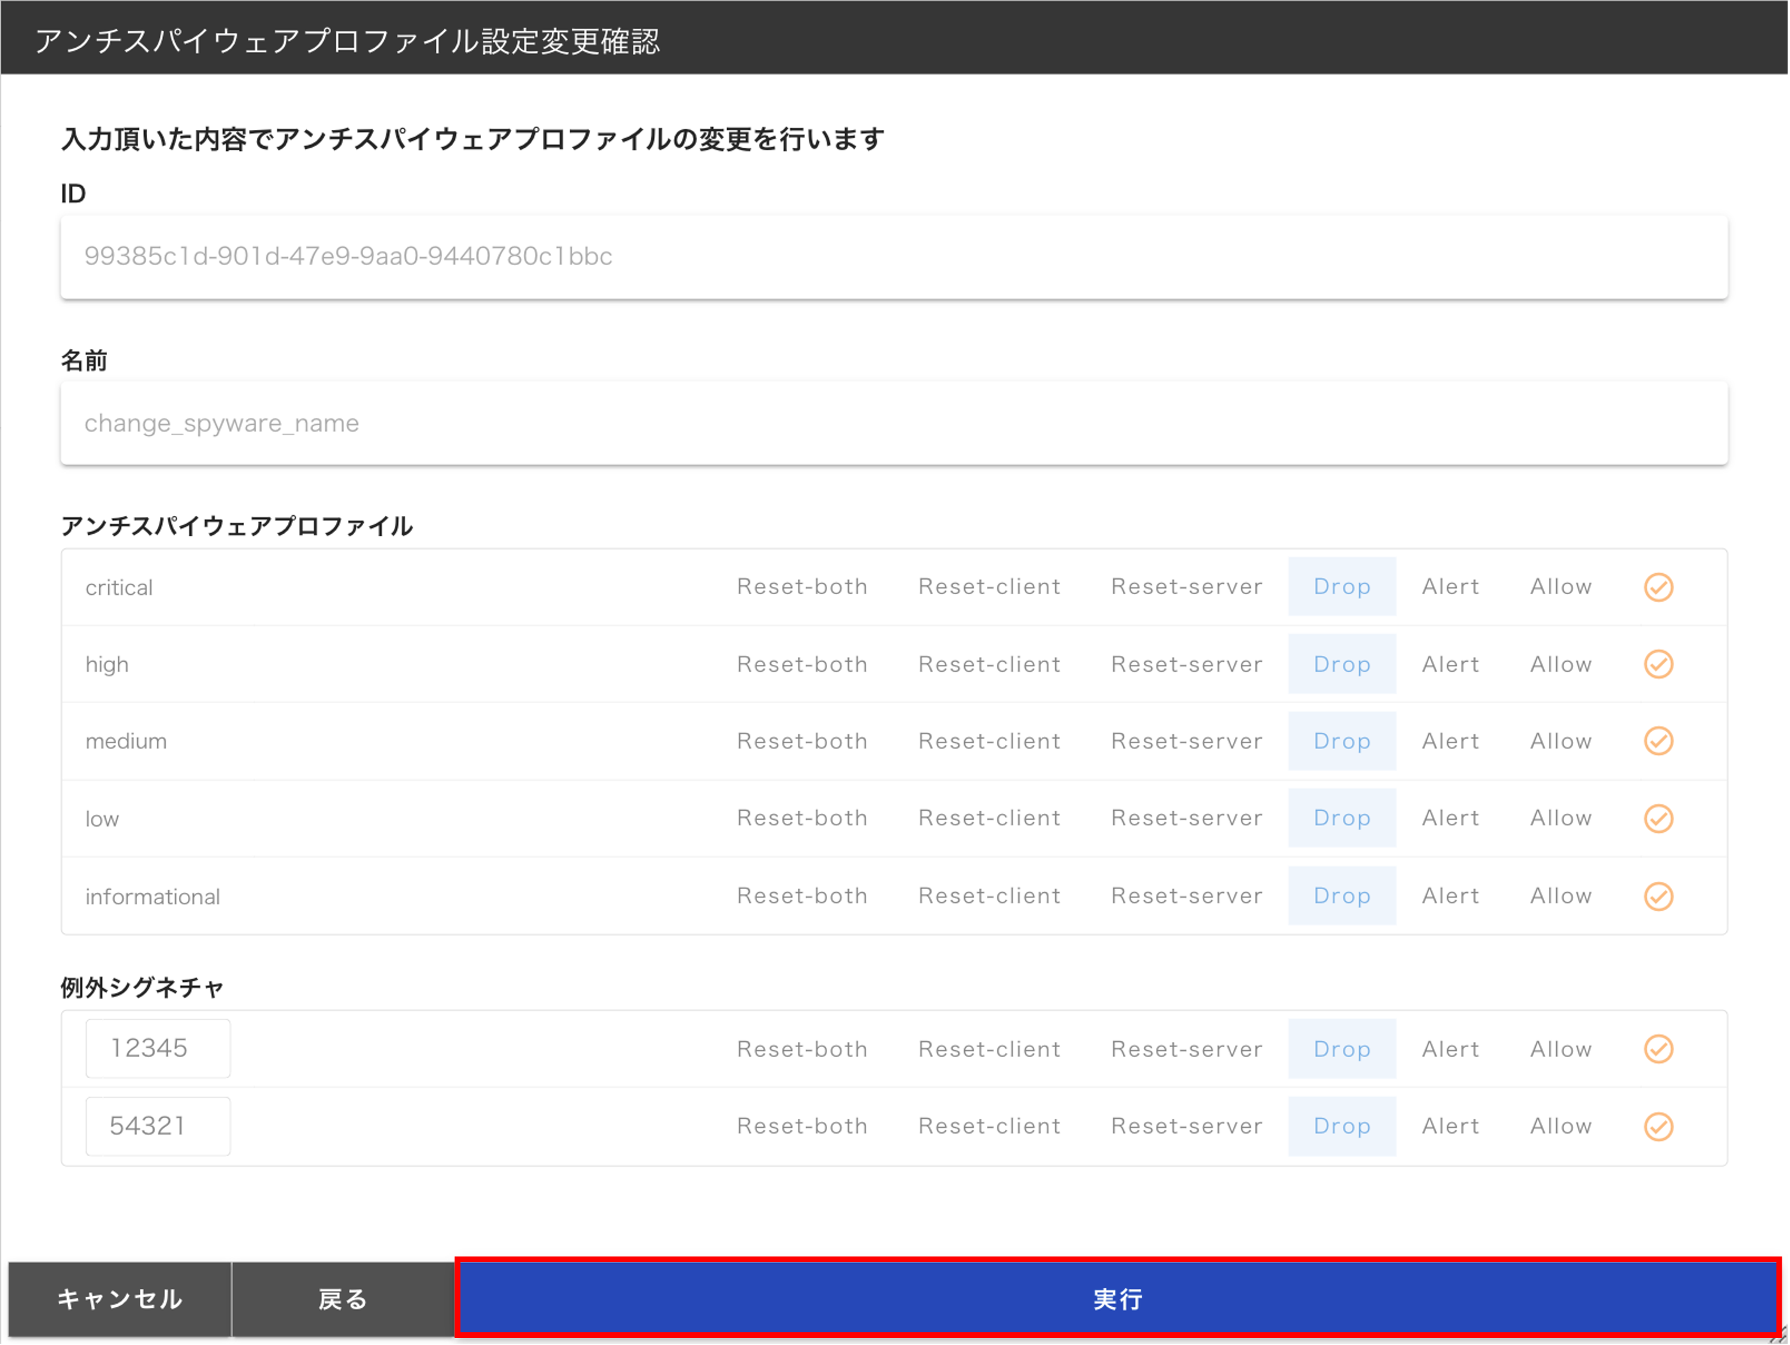
Task: Select Reset-server for the informational severity
Action: pyautogui.click(x=1187, y=895)
